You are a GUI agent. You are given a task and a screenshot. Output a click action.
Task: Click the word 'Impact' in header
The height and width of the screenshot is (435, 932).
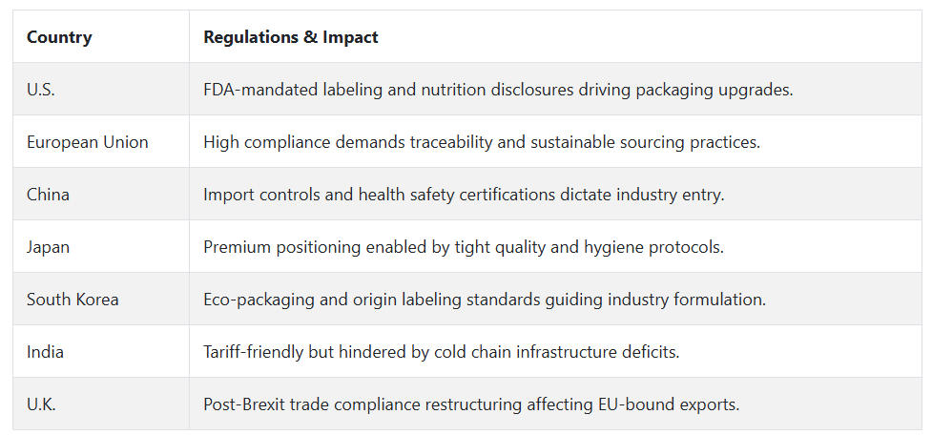click(x=350, y=37)
